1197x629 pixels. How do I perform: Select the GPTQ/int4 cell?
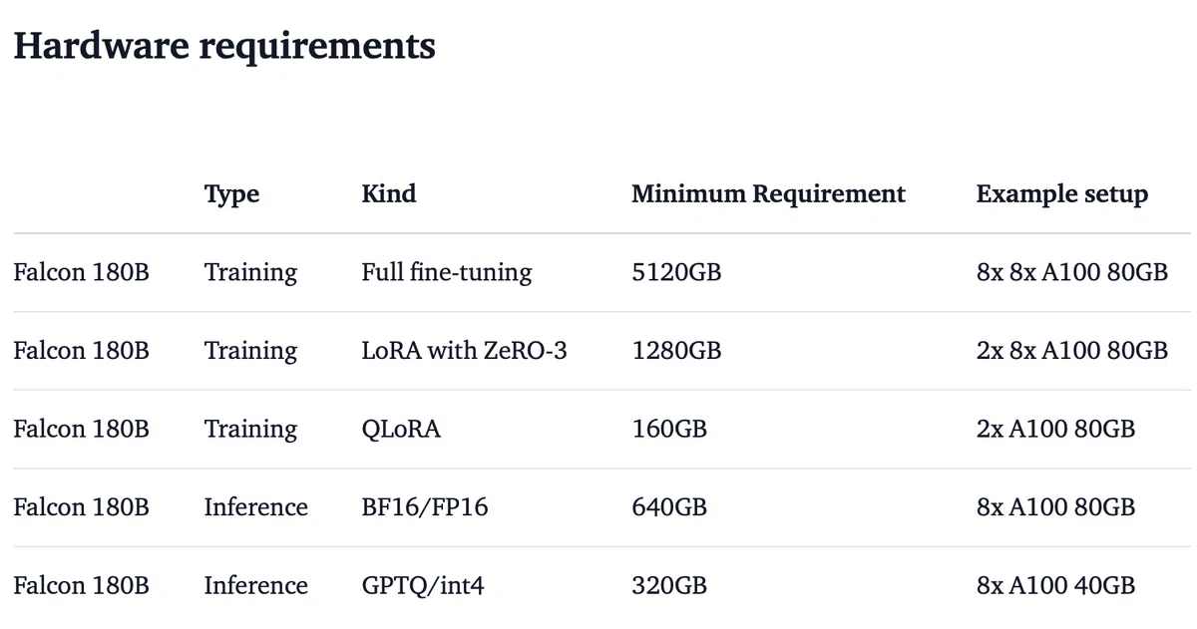click(423, 585)
